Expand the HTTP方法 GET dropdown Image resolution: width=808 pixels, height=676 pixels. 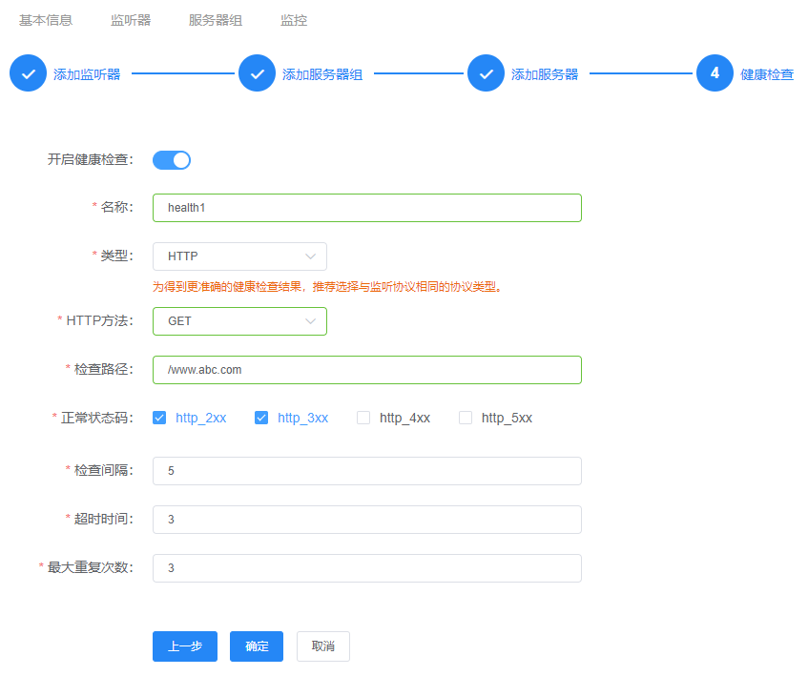pos(239,321)
